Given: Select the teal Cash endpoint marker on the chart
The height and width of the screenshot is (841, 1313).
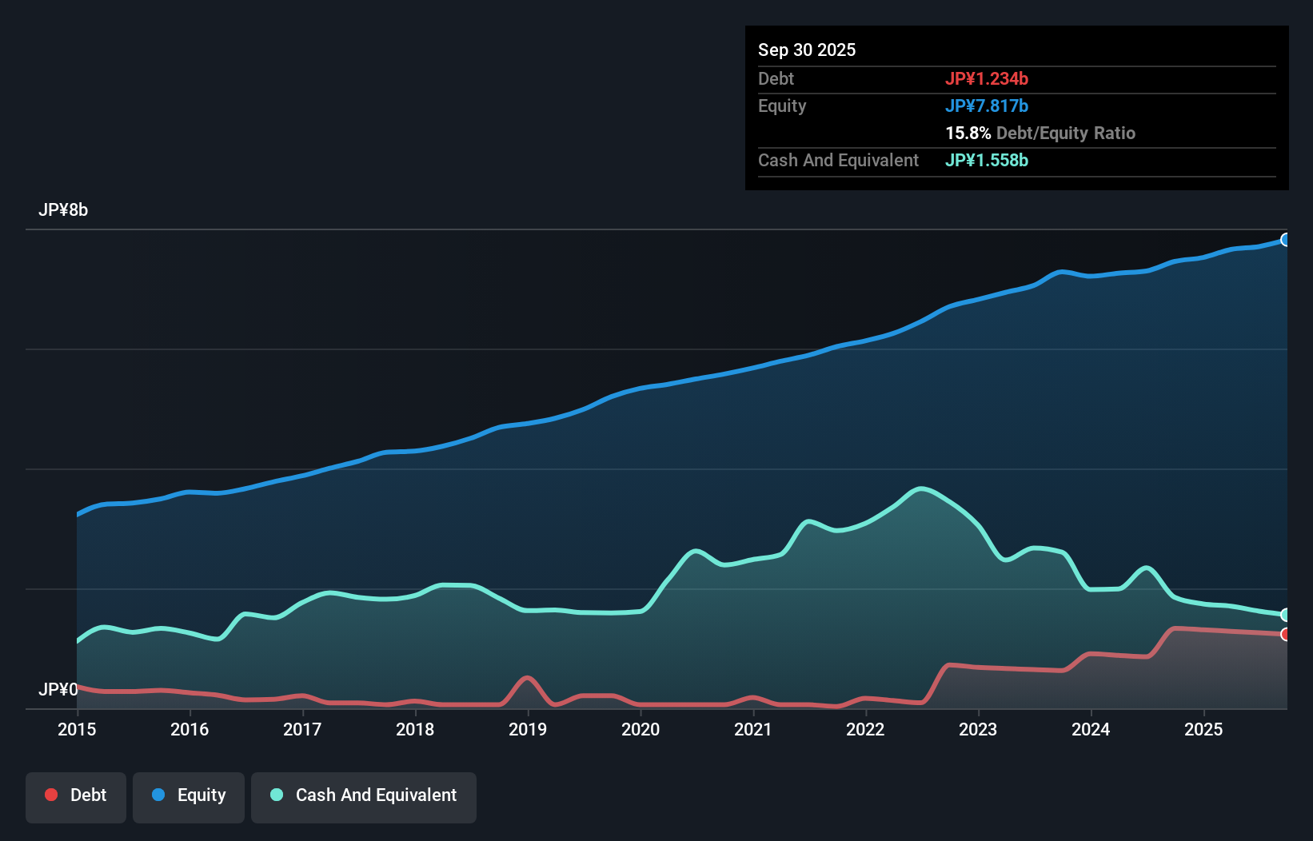Looking at the screenshot, I should [x=1285, y=615].
